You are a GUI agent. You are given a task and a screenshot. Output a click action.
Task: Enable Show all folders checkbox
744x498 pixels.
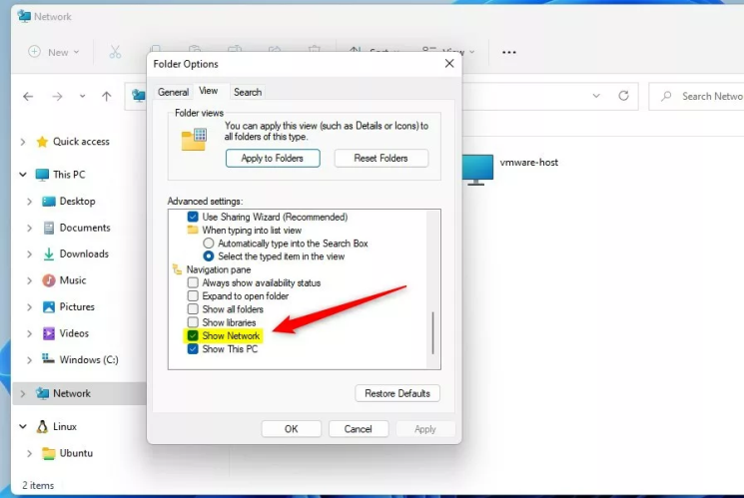click(193, 309)
